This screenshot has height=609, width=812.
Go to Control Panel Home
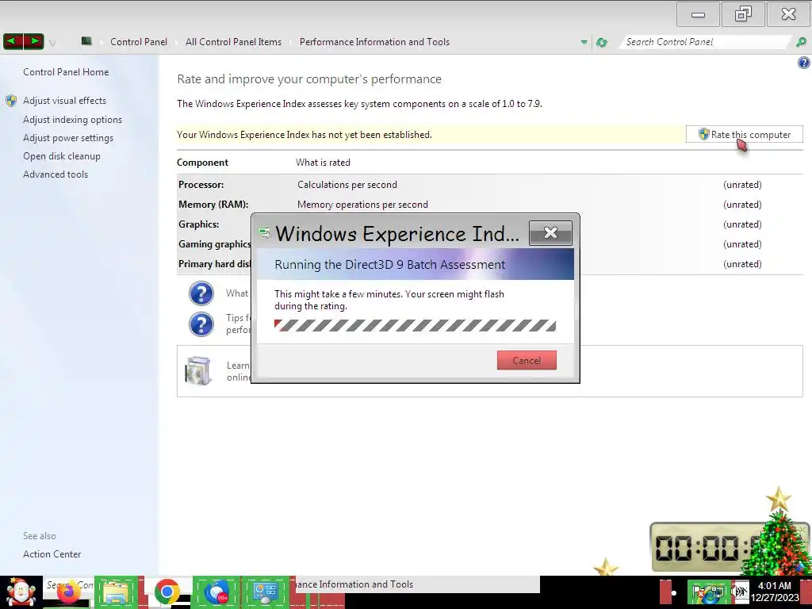(x=66, y=72)
